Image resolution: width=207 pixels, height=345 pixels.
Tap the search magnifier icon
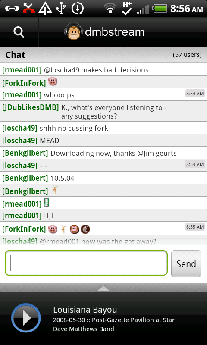(19, 32)
